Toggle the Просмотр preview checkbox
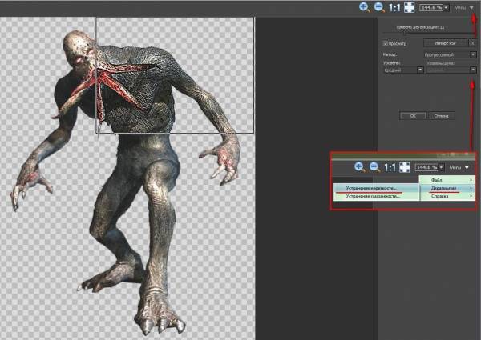The width and height of the screenshot is (481, 340). pos(386,42)
